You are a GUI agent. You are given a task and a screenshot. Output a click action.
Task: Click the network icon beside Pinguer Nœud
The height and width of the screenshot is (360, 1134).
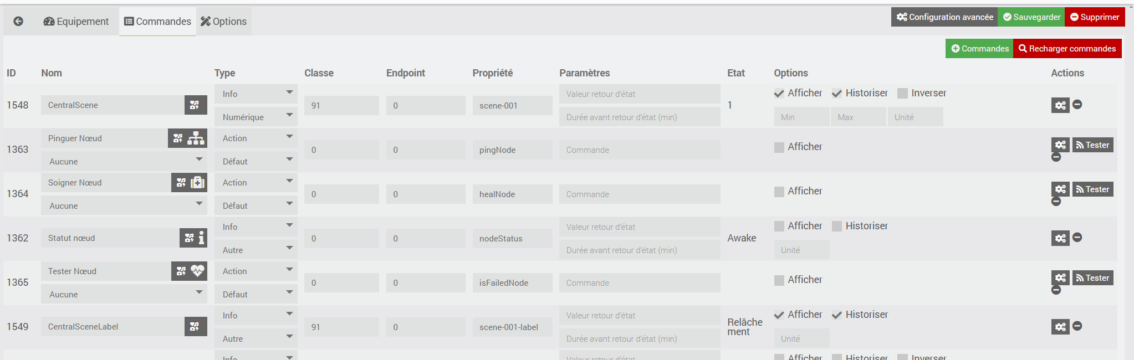(196, 138)
